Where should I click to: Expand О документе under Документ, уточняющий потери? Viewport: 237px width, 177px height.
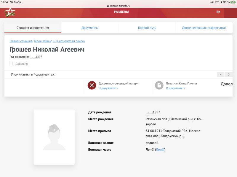tap(108, 88)
